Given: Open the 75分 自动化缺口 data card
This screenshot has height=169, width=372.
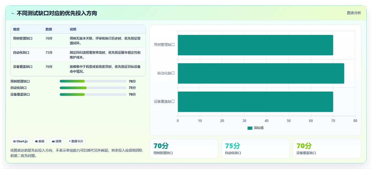Looking at the screenshot, I should click(256, 148).
